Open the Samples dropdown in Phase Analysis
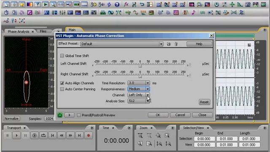Image resolution: width=270 pixels, height=152 pixels. tap(49, 119)
